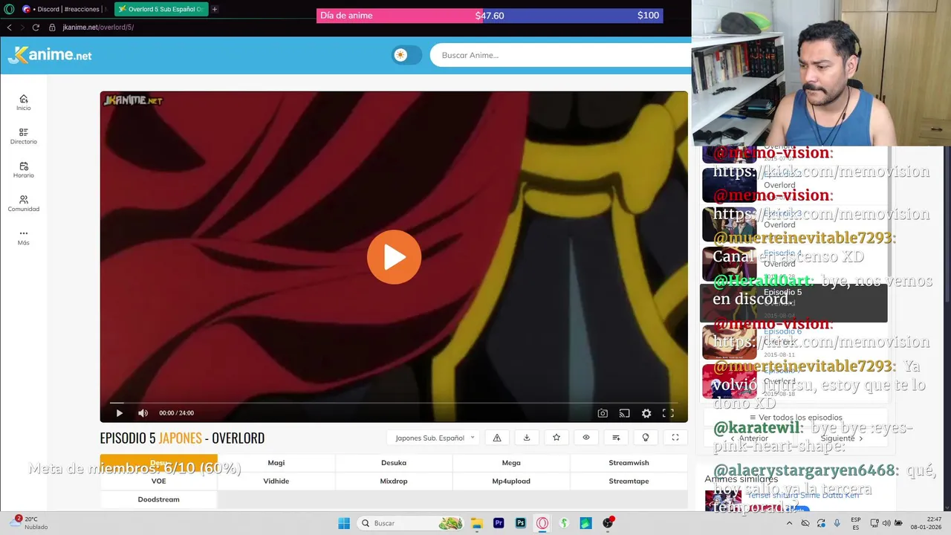Select the Doodstream server
This screenshot has height=535, width=951.
click(x=159, y=499)
